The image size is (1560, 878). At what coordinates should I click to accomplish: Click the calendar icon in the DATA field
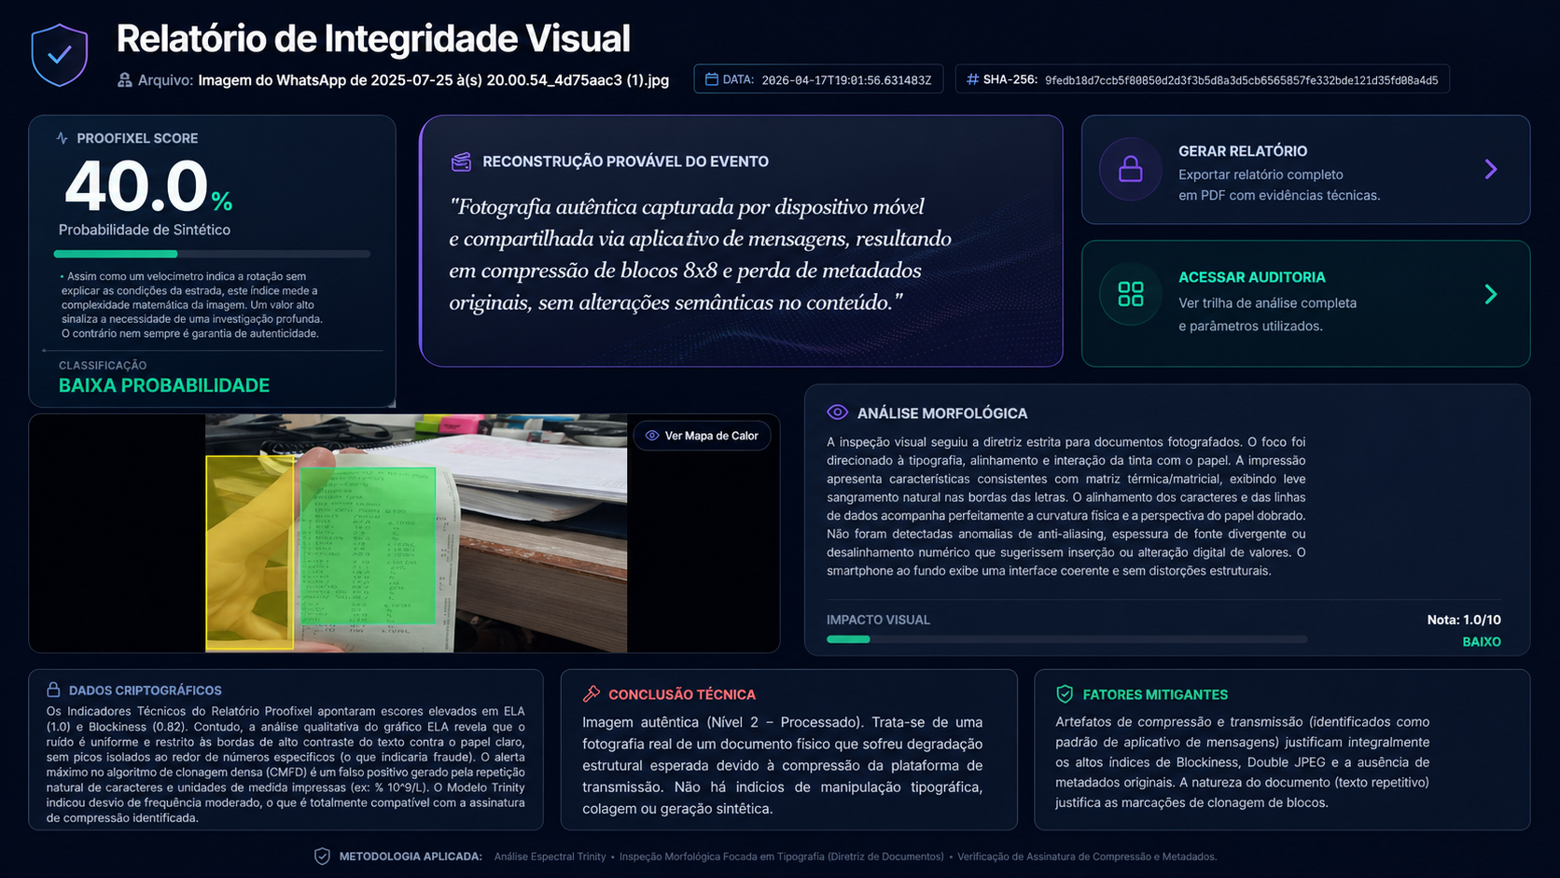pyautogui.click(x=712, y=79)
